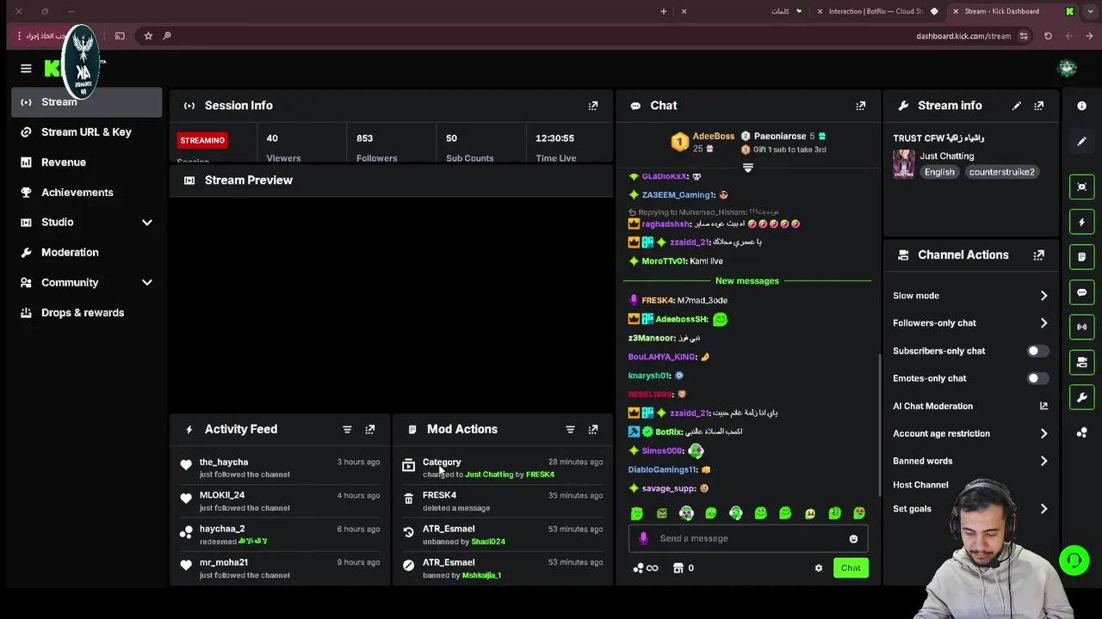Switch to the BotRix Interaction browser tab
Screen dimensions: 1102x619
(x=880, y=11)
